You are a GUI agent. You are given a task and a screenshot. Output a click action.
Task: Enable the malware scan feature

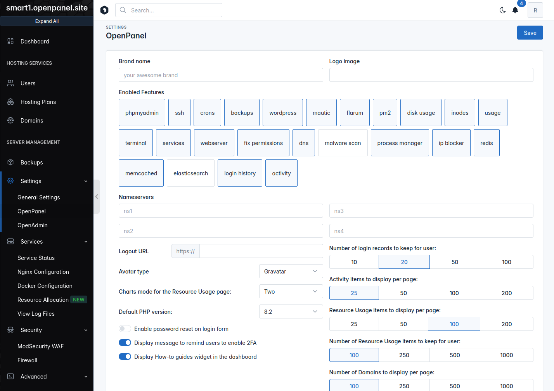click(x=343, y=143)
